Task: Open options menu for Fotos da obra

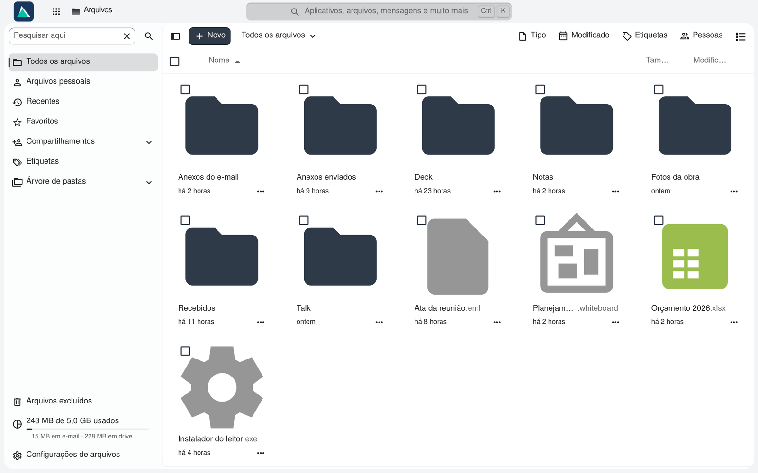Action: click(x=734, y=191)
